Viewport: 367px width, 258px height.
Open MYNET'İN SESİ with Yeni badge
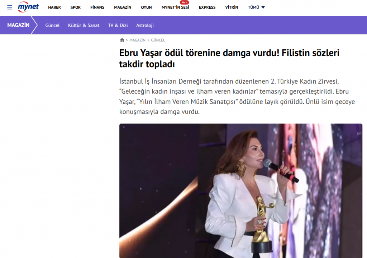click(175, 6)
